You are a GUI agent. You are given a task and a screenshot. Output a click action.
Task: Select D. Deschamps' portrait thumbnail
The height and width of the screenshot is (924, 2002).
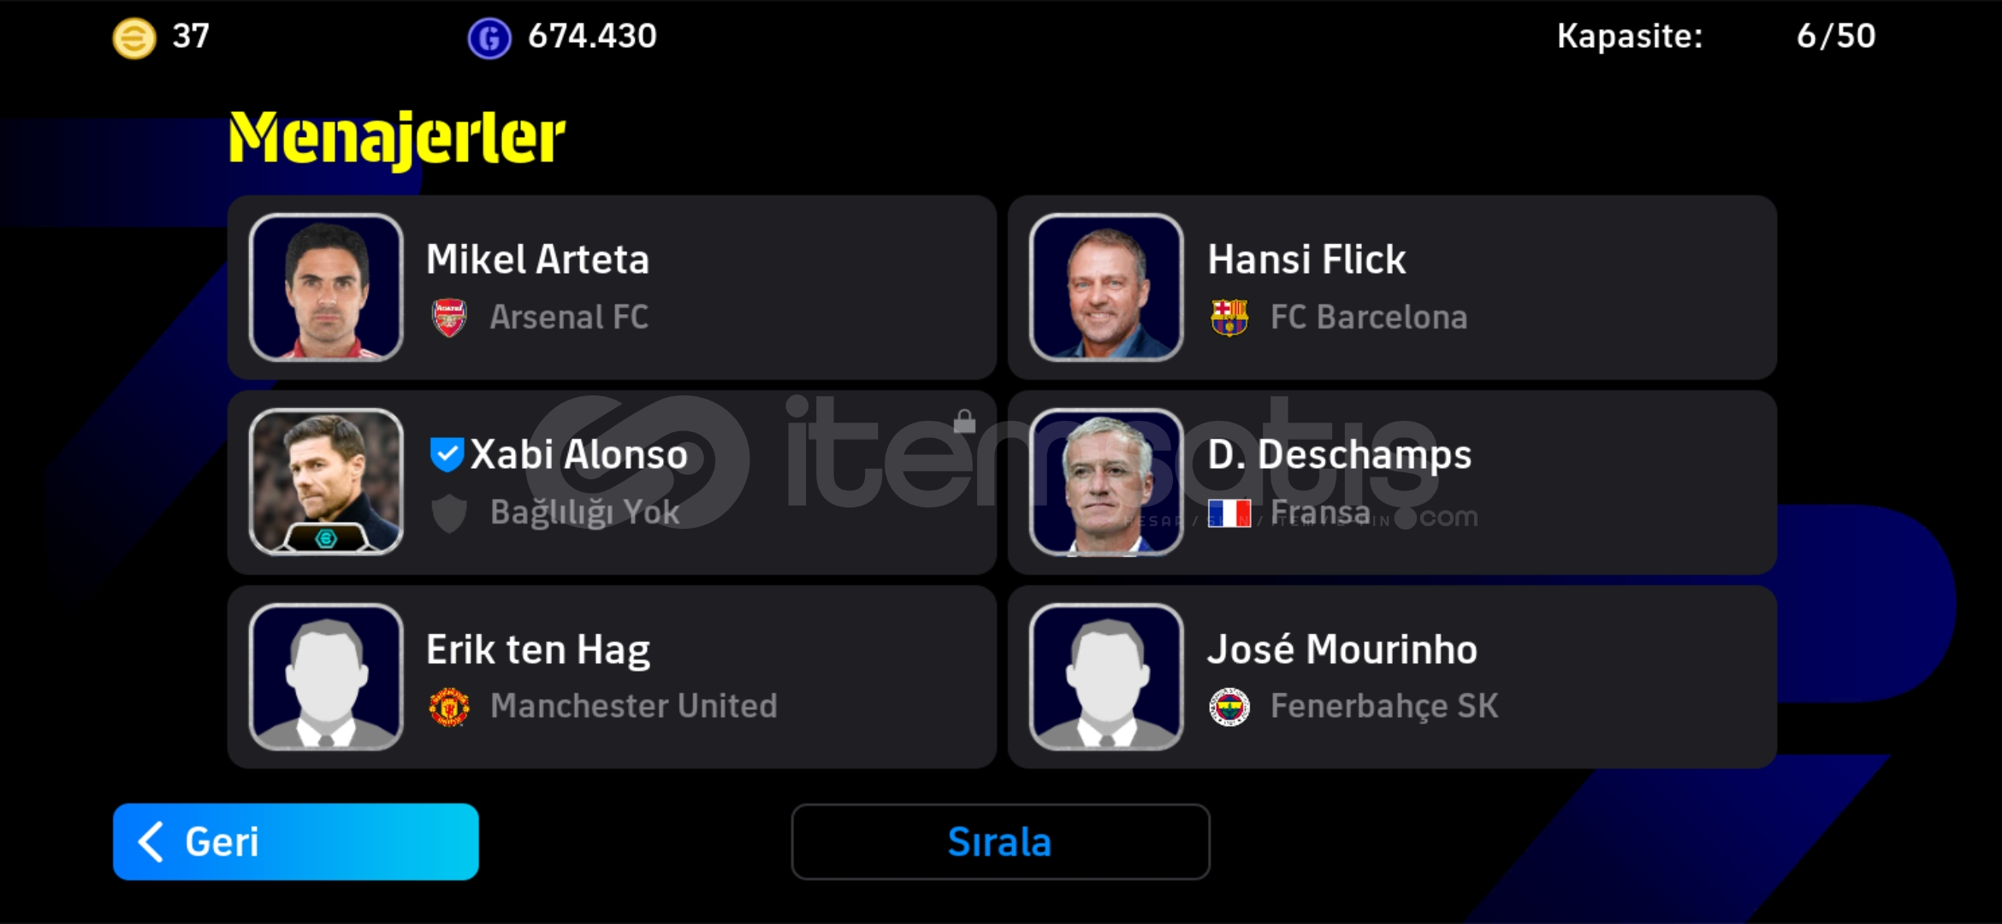pyautogui.click(x=1106, y=483)
